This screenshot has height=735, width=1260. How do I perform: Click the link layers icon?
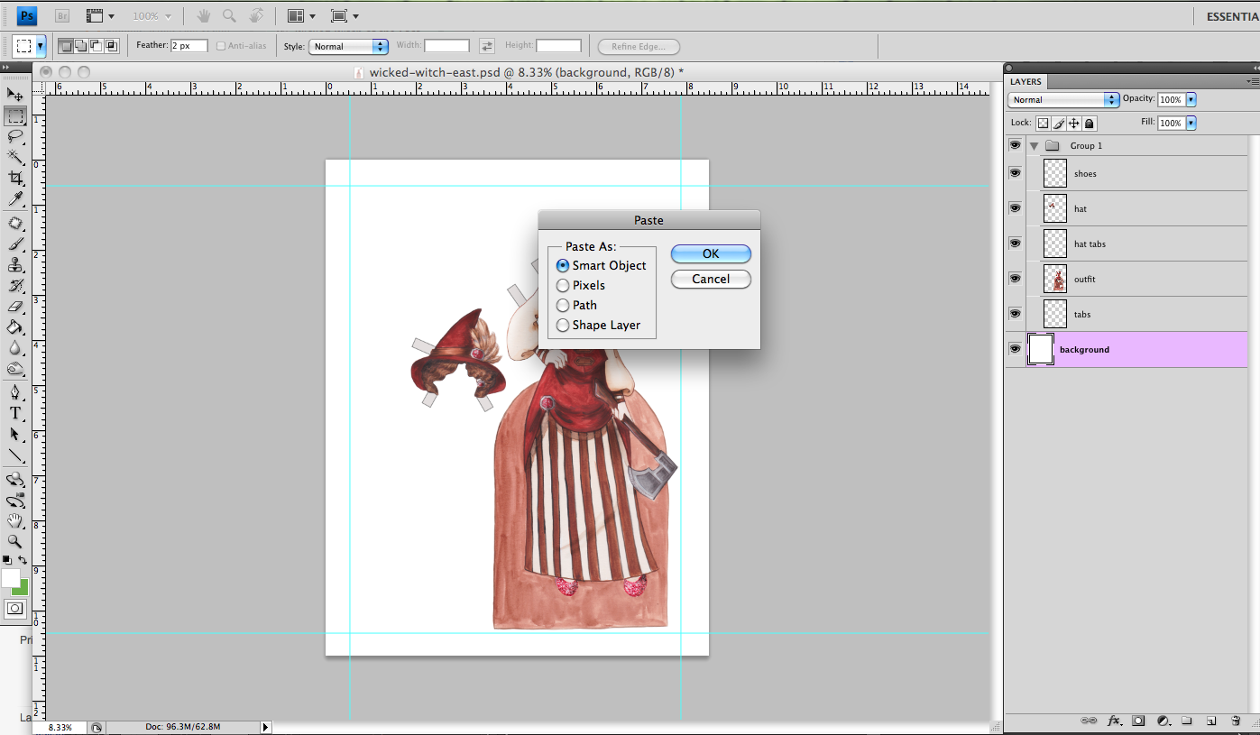click(x=1089, y=721)
